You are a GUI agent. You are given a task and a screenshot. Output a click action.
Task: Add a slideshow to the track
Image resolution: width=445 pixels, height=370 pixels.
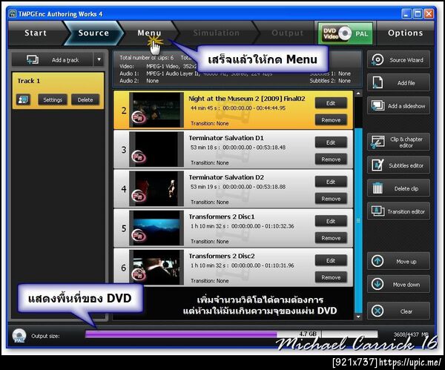click(x=398, y=106)
